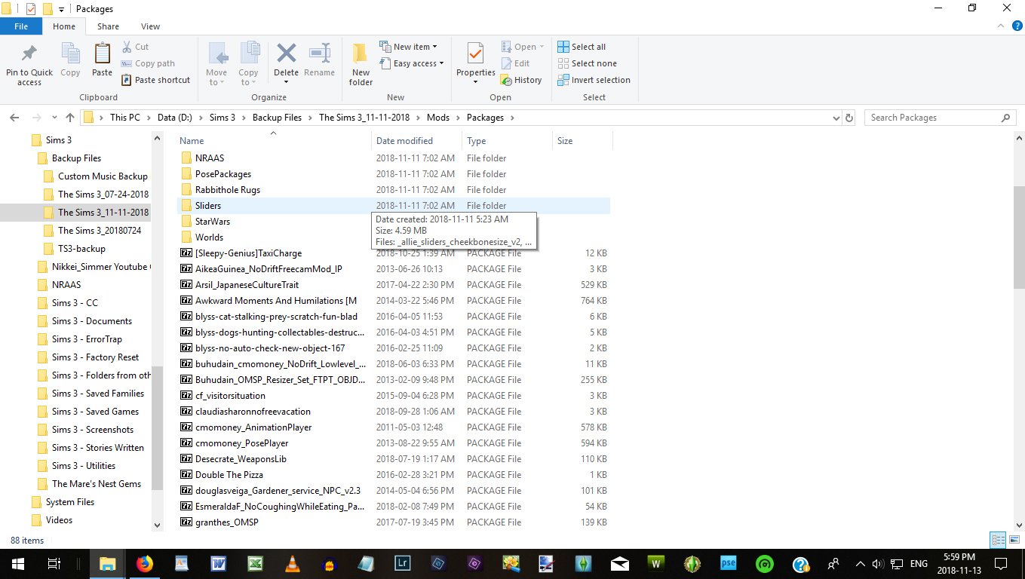1025x579 pixels.
Task: Open the New item dropdown
Action: 408,47
